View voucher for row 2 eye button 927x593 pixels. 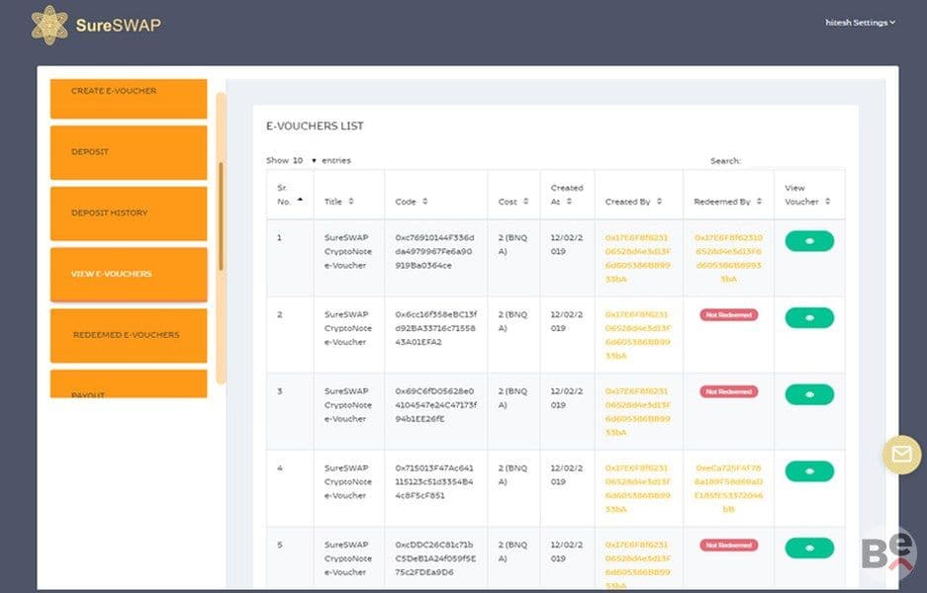[x=809, y=318]
